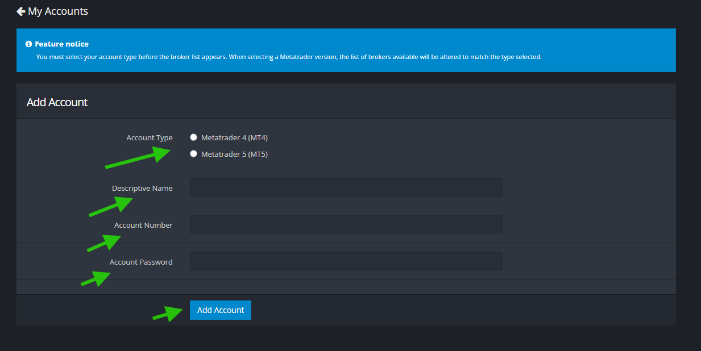Click the broker list notice message text
This screenshot has height=351, width=701.
point(289,57)
